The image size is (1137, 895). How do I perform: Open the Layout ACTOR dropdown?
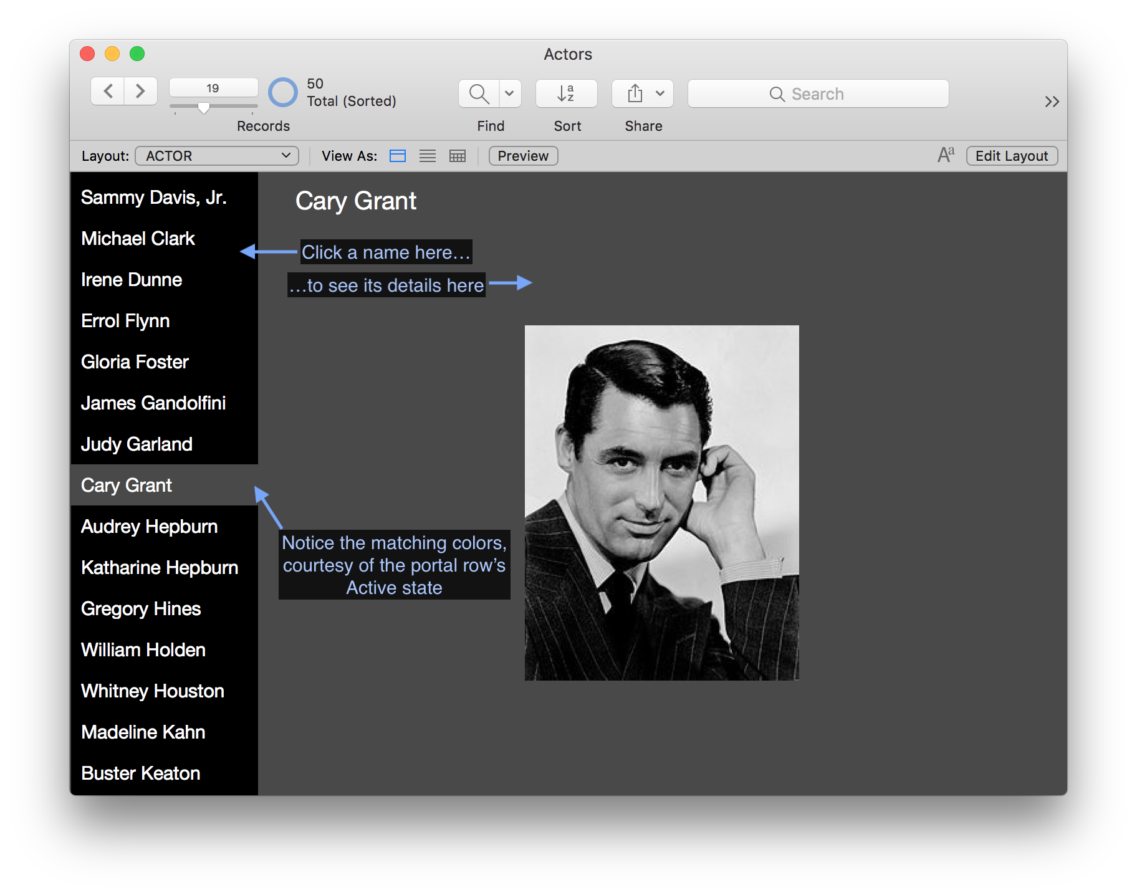click(217, 156)
